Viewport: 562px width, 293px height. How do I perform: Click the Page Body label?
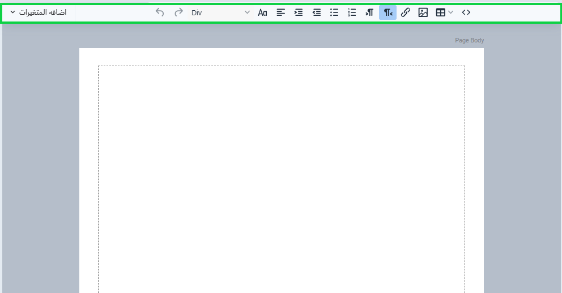(469, 41)
